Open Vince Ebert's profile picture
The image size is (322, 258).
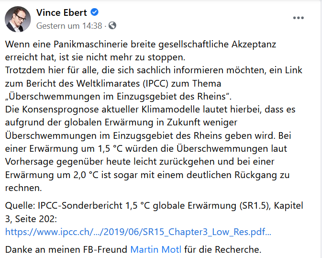point(18,19)
